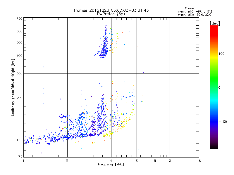
Task: Click the plot title 'Tromsø 20151226 03:00:00-03:01:43'
Action: (111, 10)
